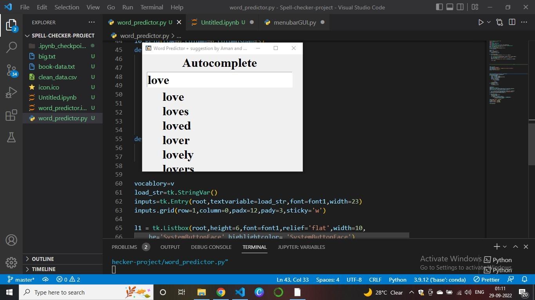Image resolution: width=535 pixels, height=300 pixels.
Task: Maximize the panel with the up chevron
Action: (x=515, y=246)
